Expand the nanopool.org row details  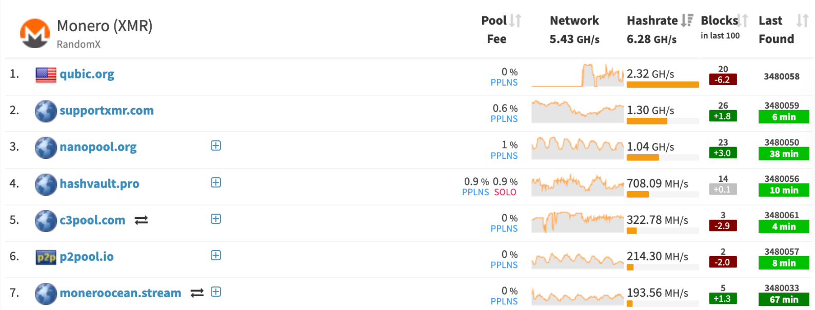[216, 146]
